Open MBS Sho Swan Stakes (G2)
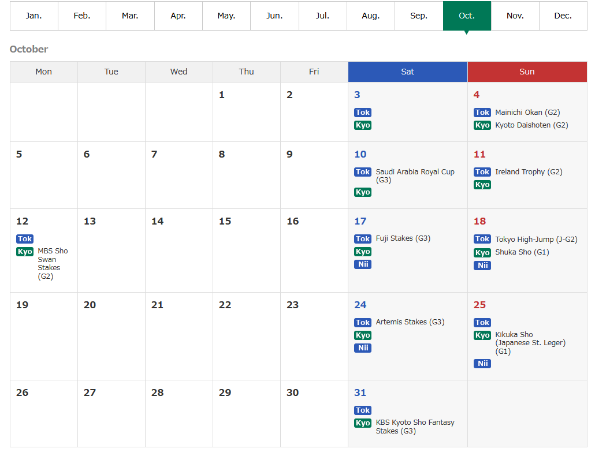The width and height of the screenshot is (595, 456). [53, 263]
